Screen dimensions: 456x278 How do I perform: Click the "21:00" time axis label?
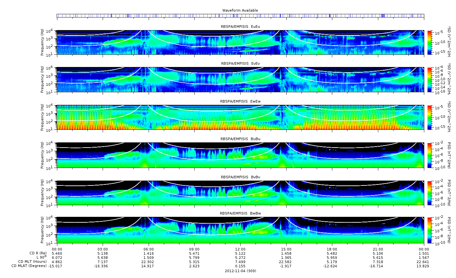pos(378,249)
